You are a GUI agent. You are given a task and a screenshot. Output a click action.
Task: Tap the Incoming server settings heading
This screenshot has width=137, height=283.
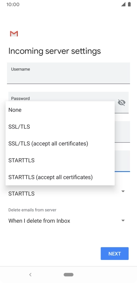point(54,51)
